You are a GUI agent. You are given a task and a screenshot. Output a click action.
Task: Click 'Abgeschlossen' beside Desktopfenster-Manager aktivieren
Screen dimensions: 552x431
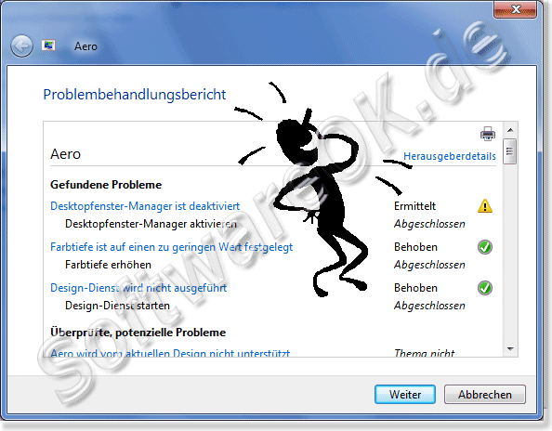(x=429, y=224)
